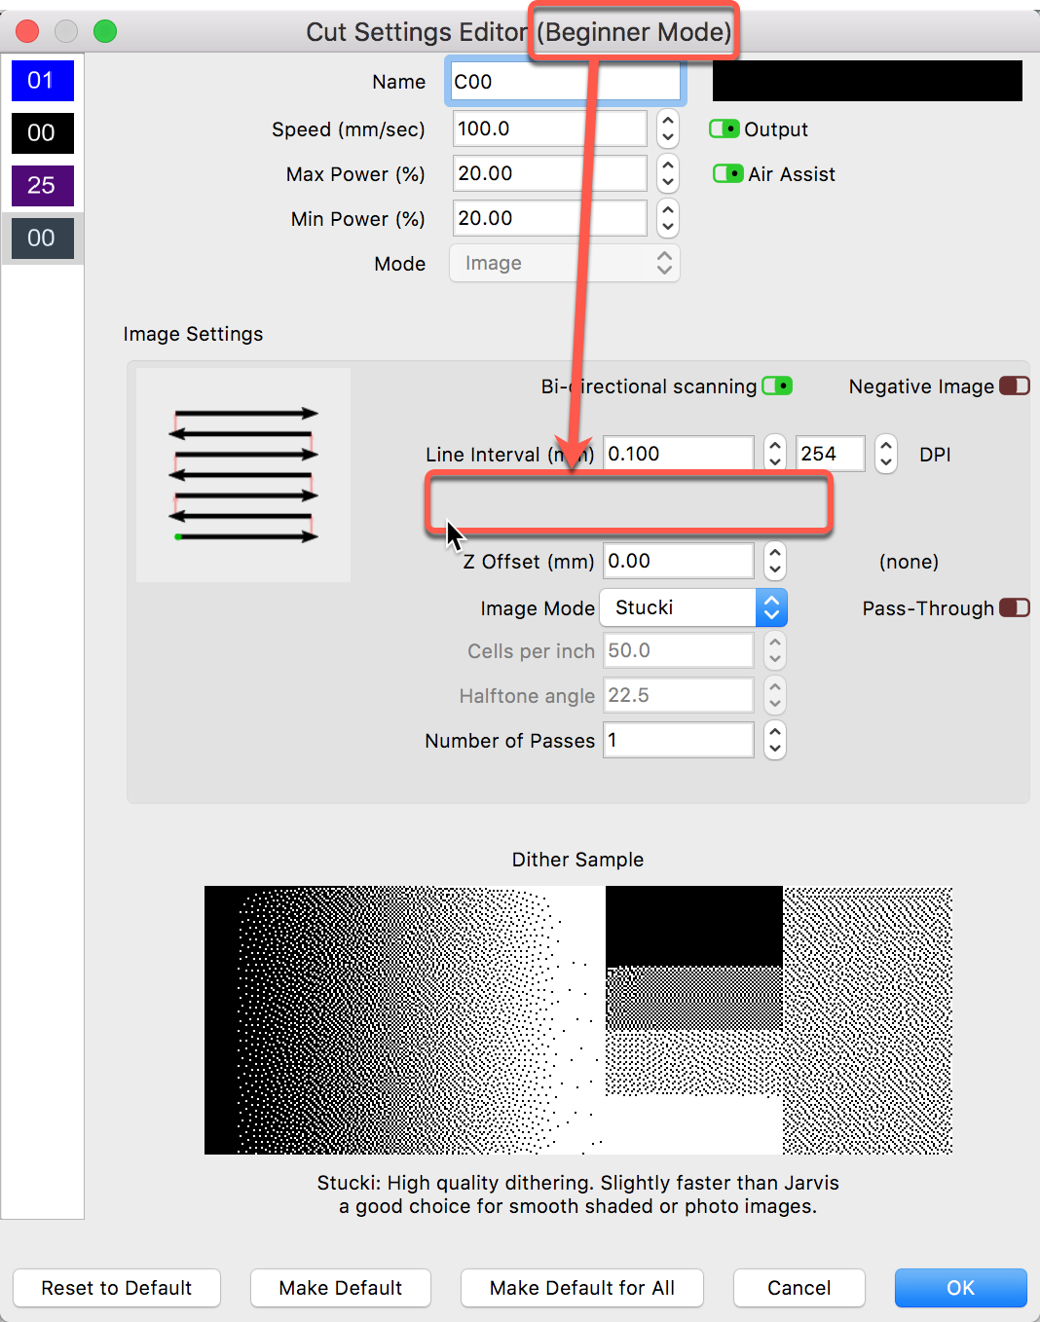Enable the Negative Image toggle
This screenshot has height=1322, width=1040.
tap(1014, 386)
